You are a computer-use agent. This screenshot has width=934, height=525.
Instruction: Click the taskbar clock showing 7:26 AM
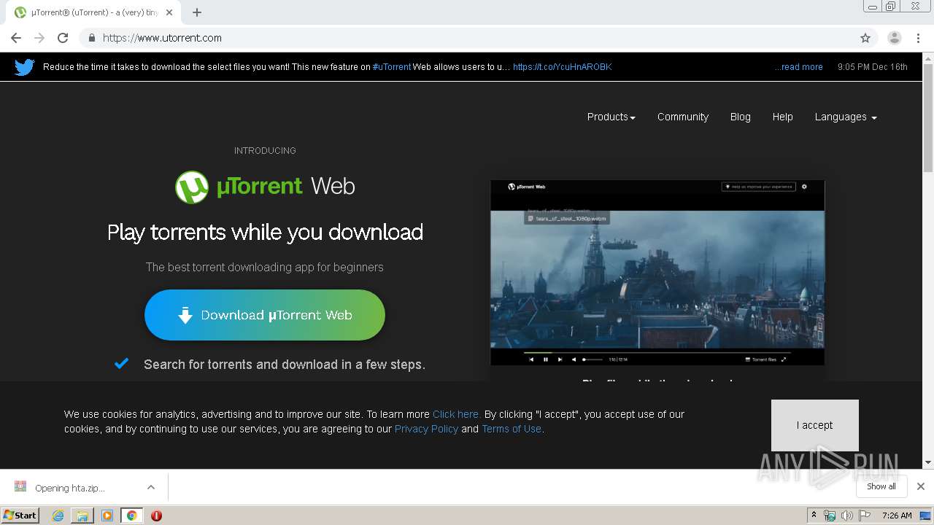[x=897, y=516]
